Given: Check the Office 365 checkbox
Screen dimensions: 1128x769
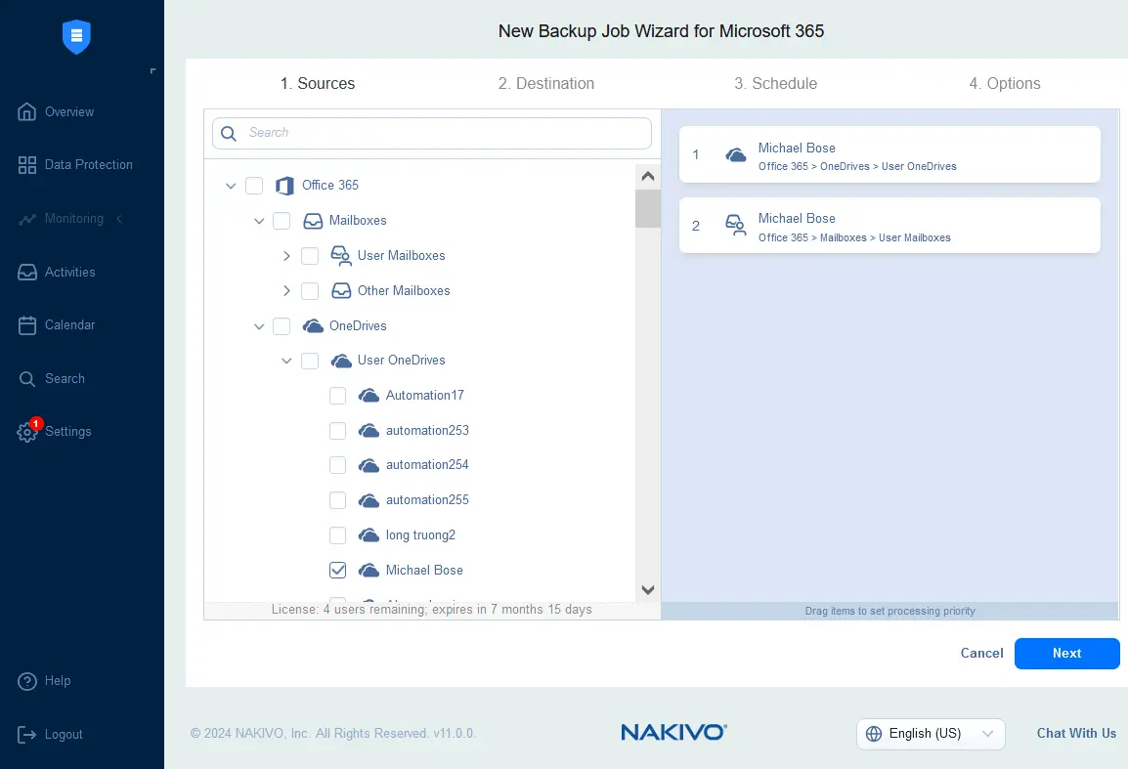Looking at the screenshot, I should pyautogui.click(x=254, y=186).
